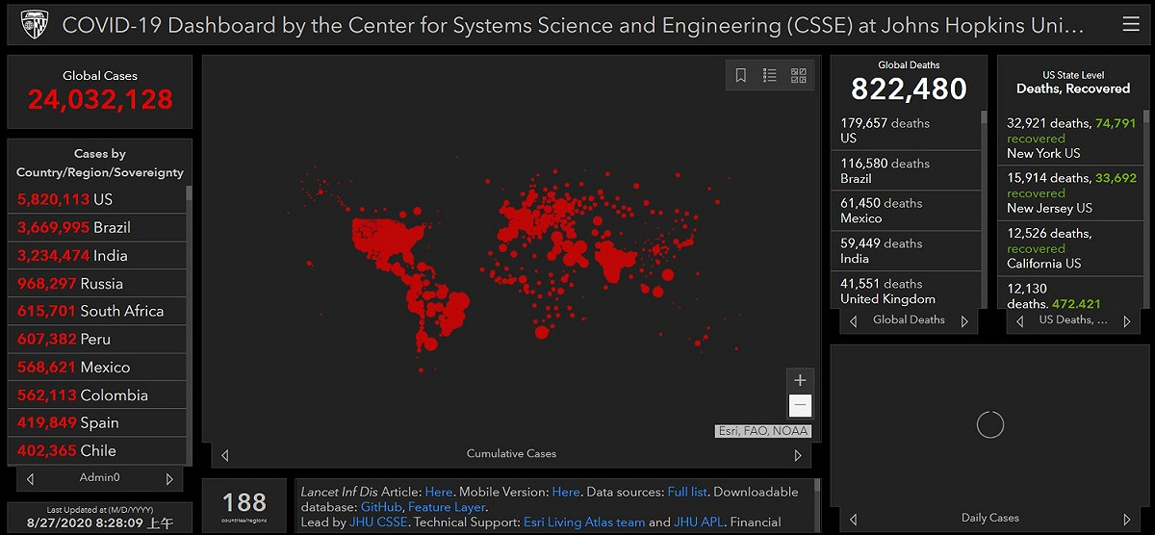
Task: Open Mobile Version 'Here' link
Action: [x=566, y=492]
